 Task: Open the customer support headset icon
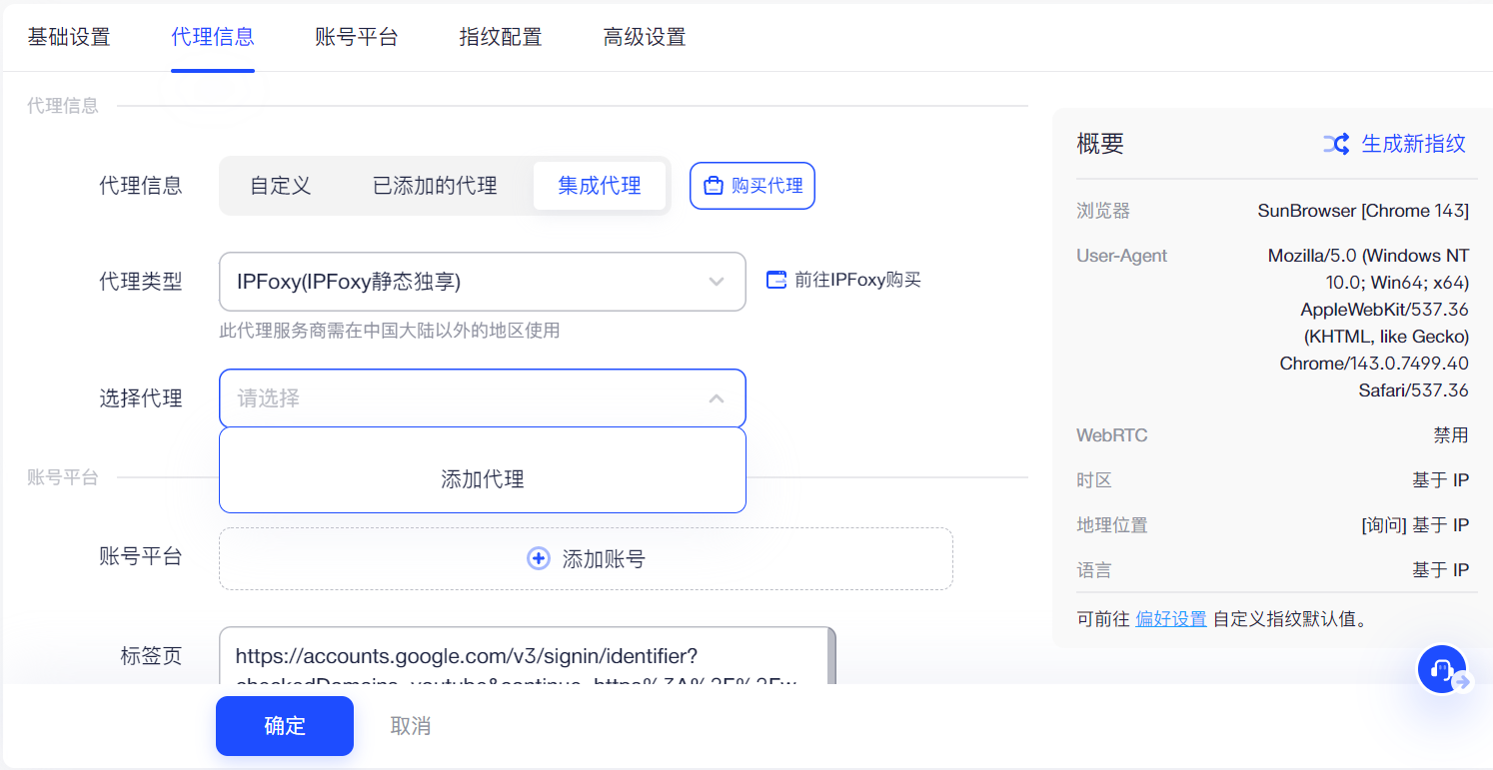click(x=1441, y=669)
